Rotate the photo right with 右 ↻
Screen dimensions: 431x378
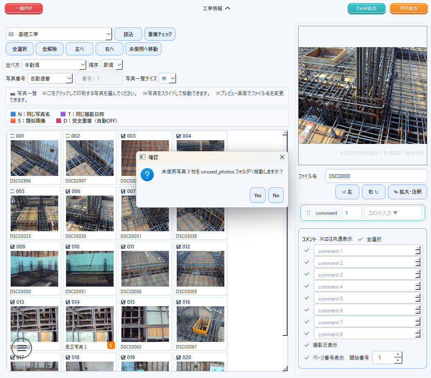[373, 192]
